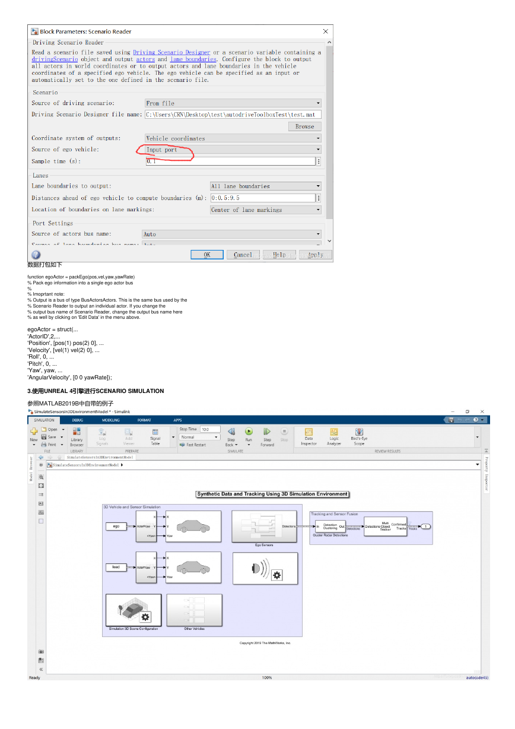
Task: Click the Simulation 3D Scene Configuration block
Action: pos(133,610)
